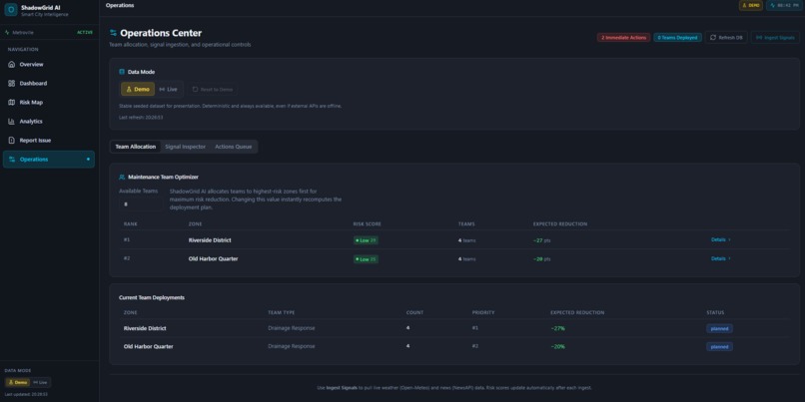Click the Ingest Signals button
This screenshot has width=805, height=402.
tap(775, 38)
